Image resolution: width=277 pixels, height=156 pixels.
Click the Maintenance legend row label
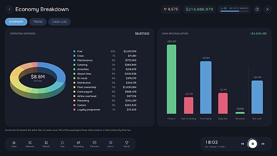coord(85,61)
